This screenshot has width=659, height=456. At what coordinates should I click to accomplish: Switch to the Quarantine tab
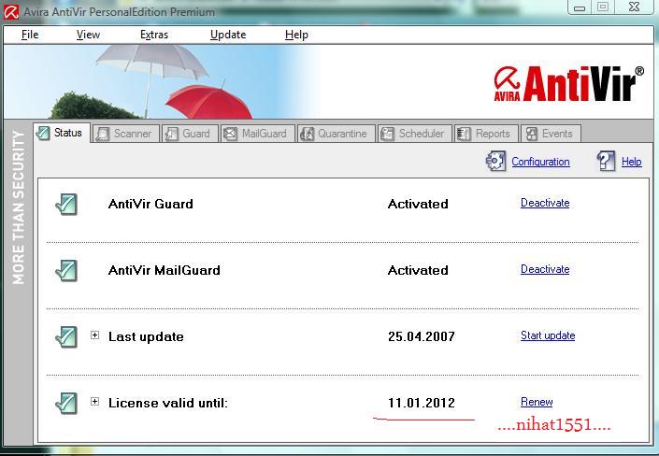(336, 134)
